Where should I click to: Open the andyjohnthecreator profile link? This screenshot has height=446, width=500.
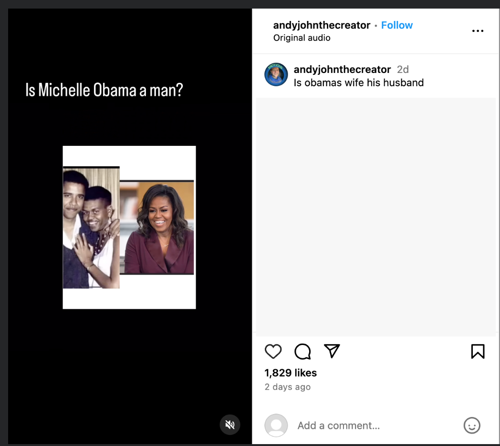[322, 25]
